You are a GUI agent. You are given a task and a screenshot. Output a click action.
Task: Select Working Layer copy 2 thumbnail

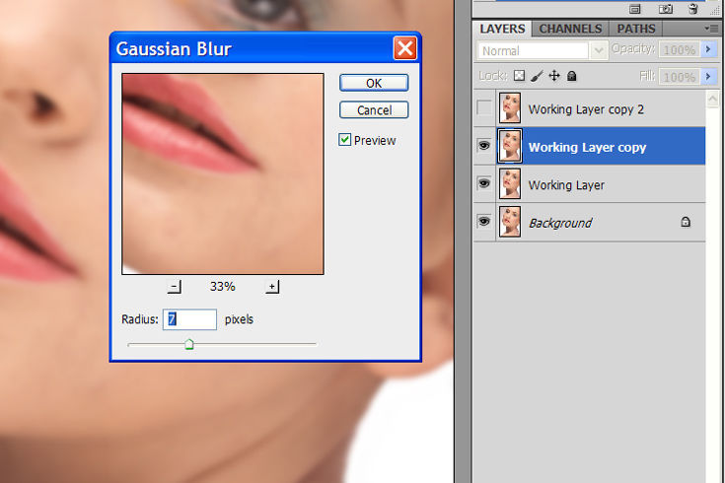click(510, 108)
